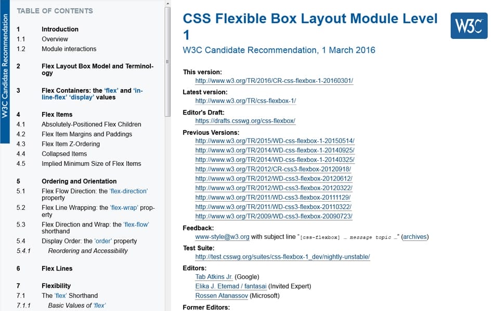Open previous version WD-css3-flexbox-20090723
This screenshot has width=496, height=311.
(273, 217)
